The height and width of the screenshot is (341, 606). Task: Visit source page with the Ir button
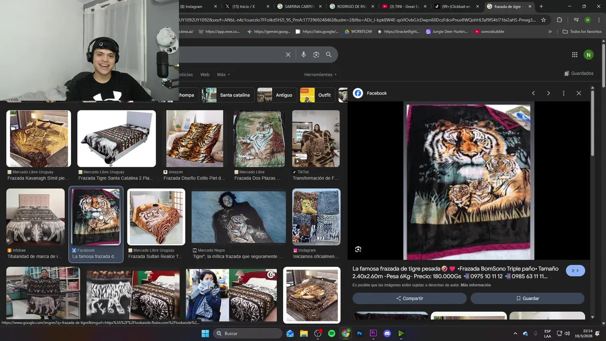(x=575, y=271)
